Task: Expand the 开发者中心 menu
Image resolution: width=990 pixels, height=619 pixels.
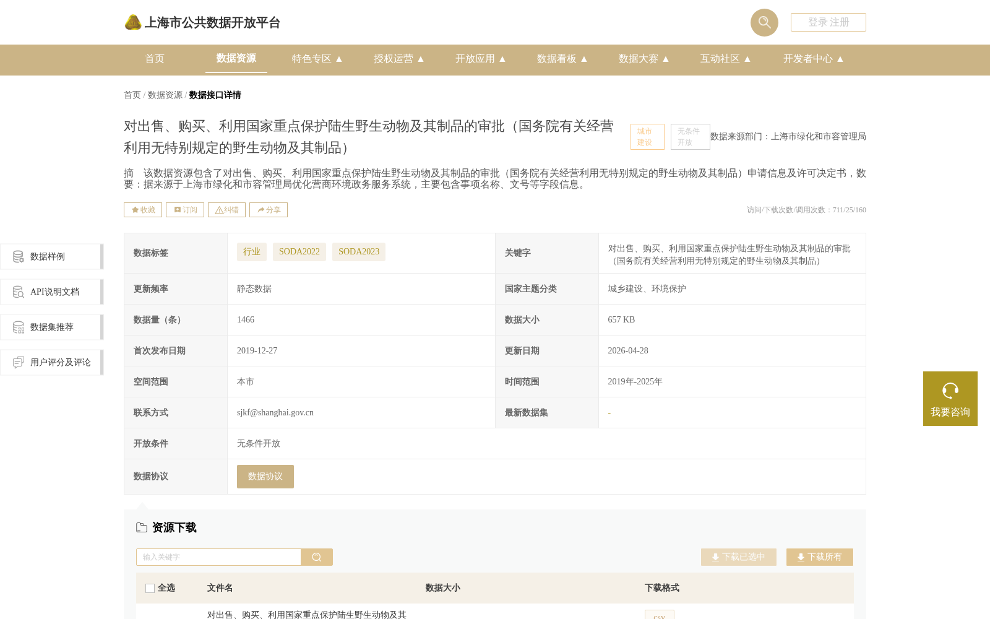Action: (x=814, y=59)
